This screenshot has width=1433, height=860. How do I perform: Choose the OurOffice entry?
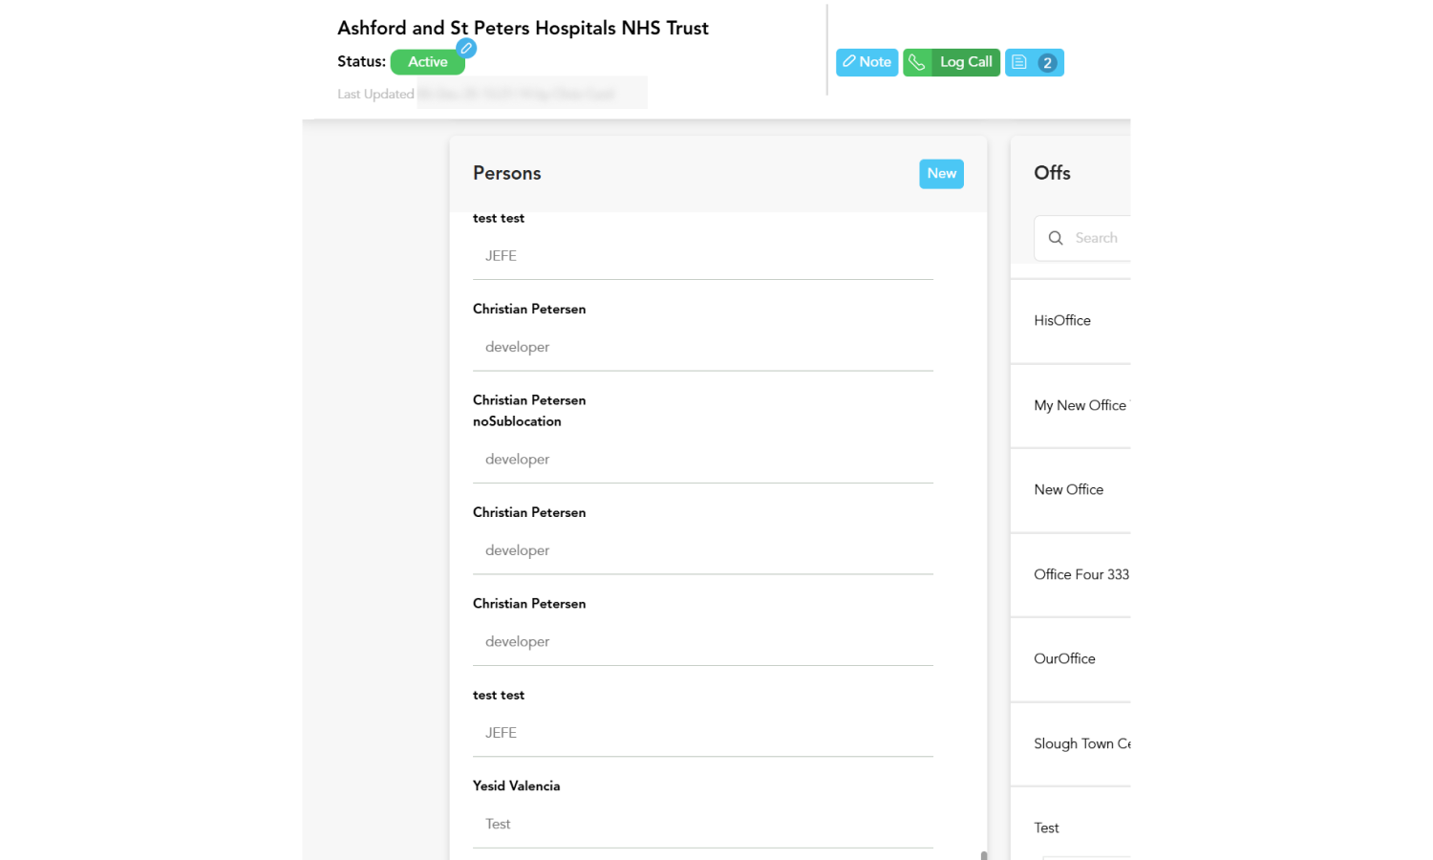[1064, 659]
